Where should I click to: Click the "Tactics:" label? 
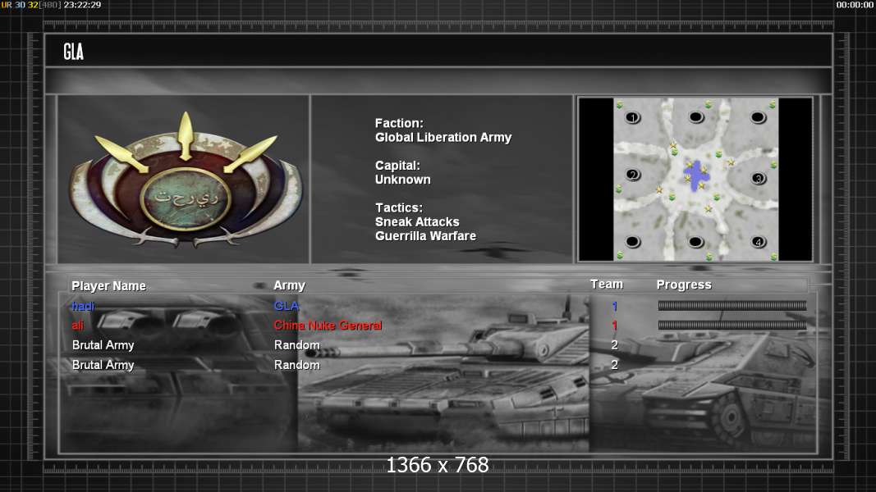pos(399,208)
